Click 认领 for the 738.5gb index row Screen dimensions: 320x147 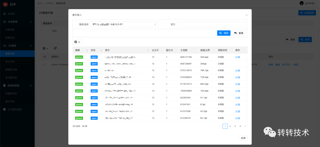238,77
